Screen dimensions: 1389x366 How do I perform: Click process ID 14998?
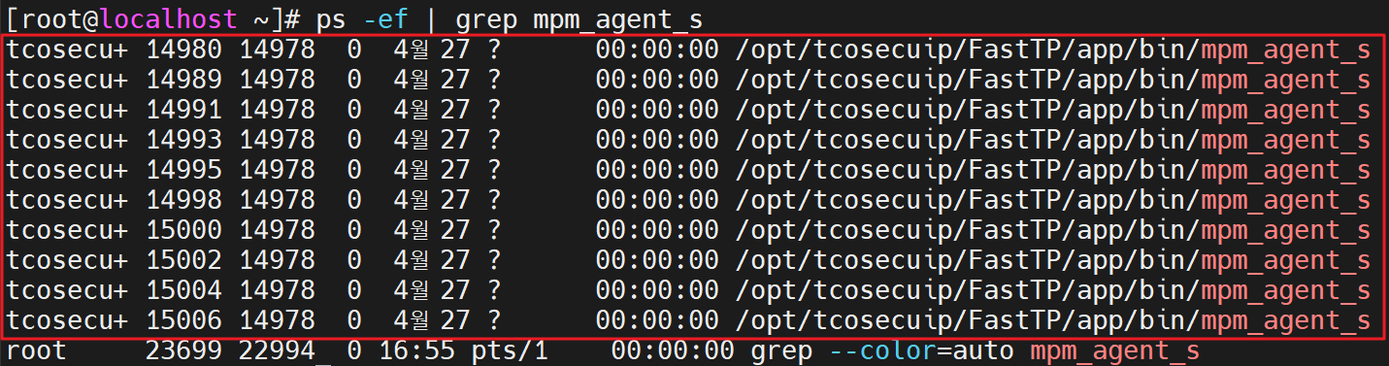[183, 200]
